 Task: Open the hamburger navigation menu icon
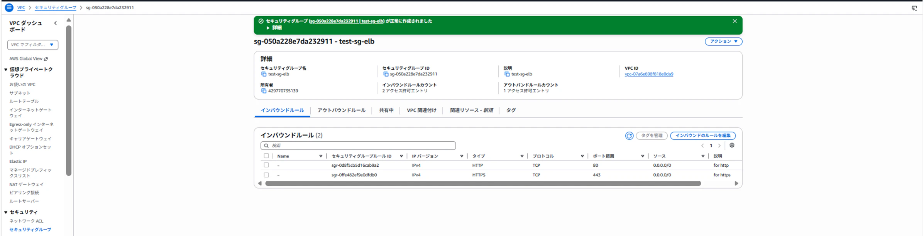(x=9, y=7)
